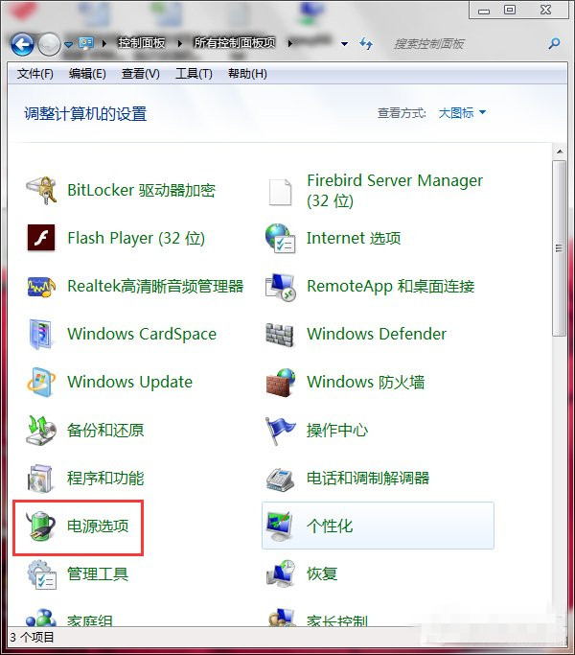
Task: Open the 家长控制 icon
Action: click(x=282, y=619)
